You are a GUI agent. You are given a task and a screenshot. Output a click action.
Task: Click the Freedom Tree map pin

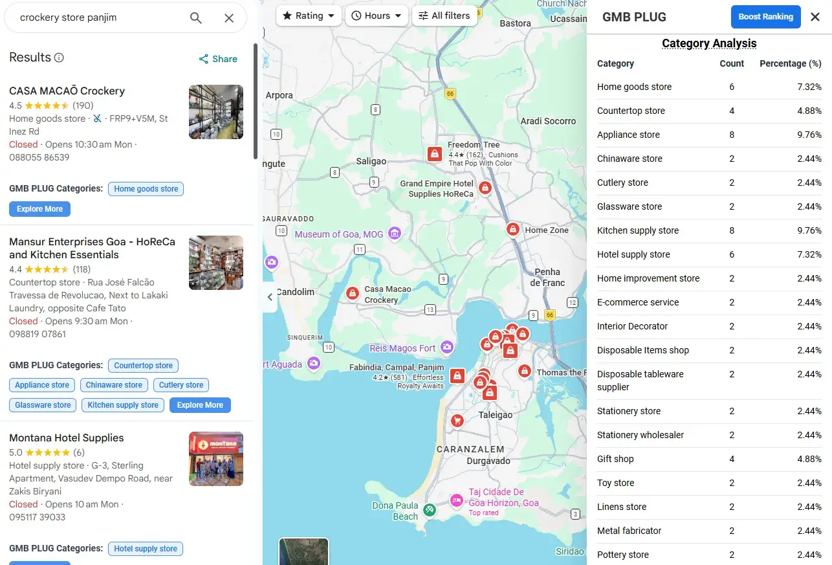(x=435, y=154)
